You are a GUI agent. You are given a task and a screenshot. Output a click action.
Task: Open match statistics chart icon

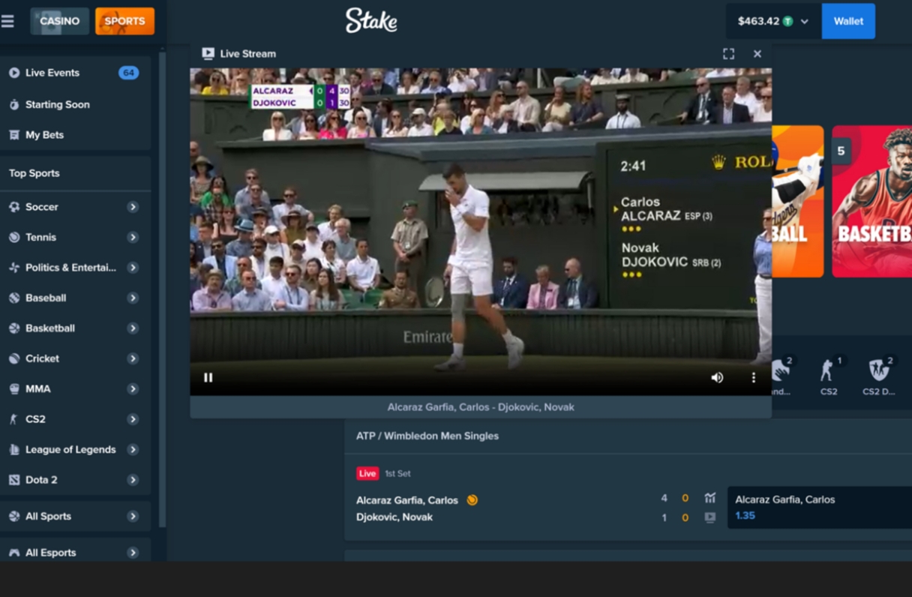(710, 498)
